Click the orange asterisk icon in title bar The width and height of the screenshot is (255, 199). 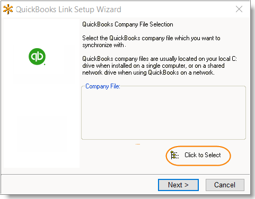tap(8, 10)
